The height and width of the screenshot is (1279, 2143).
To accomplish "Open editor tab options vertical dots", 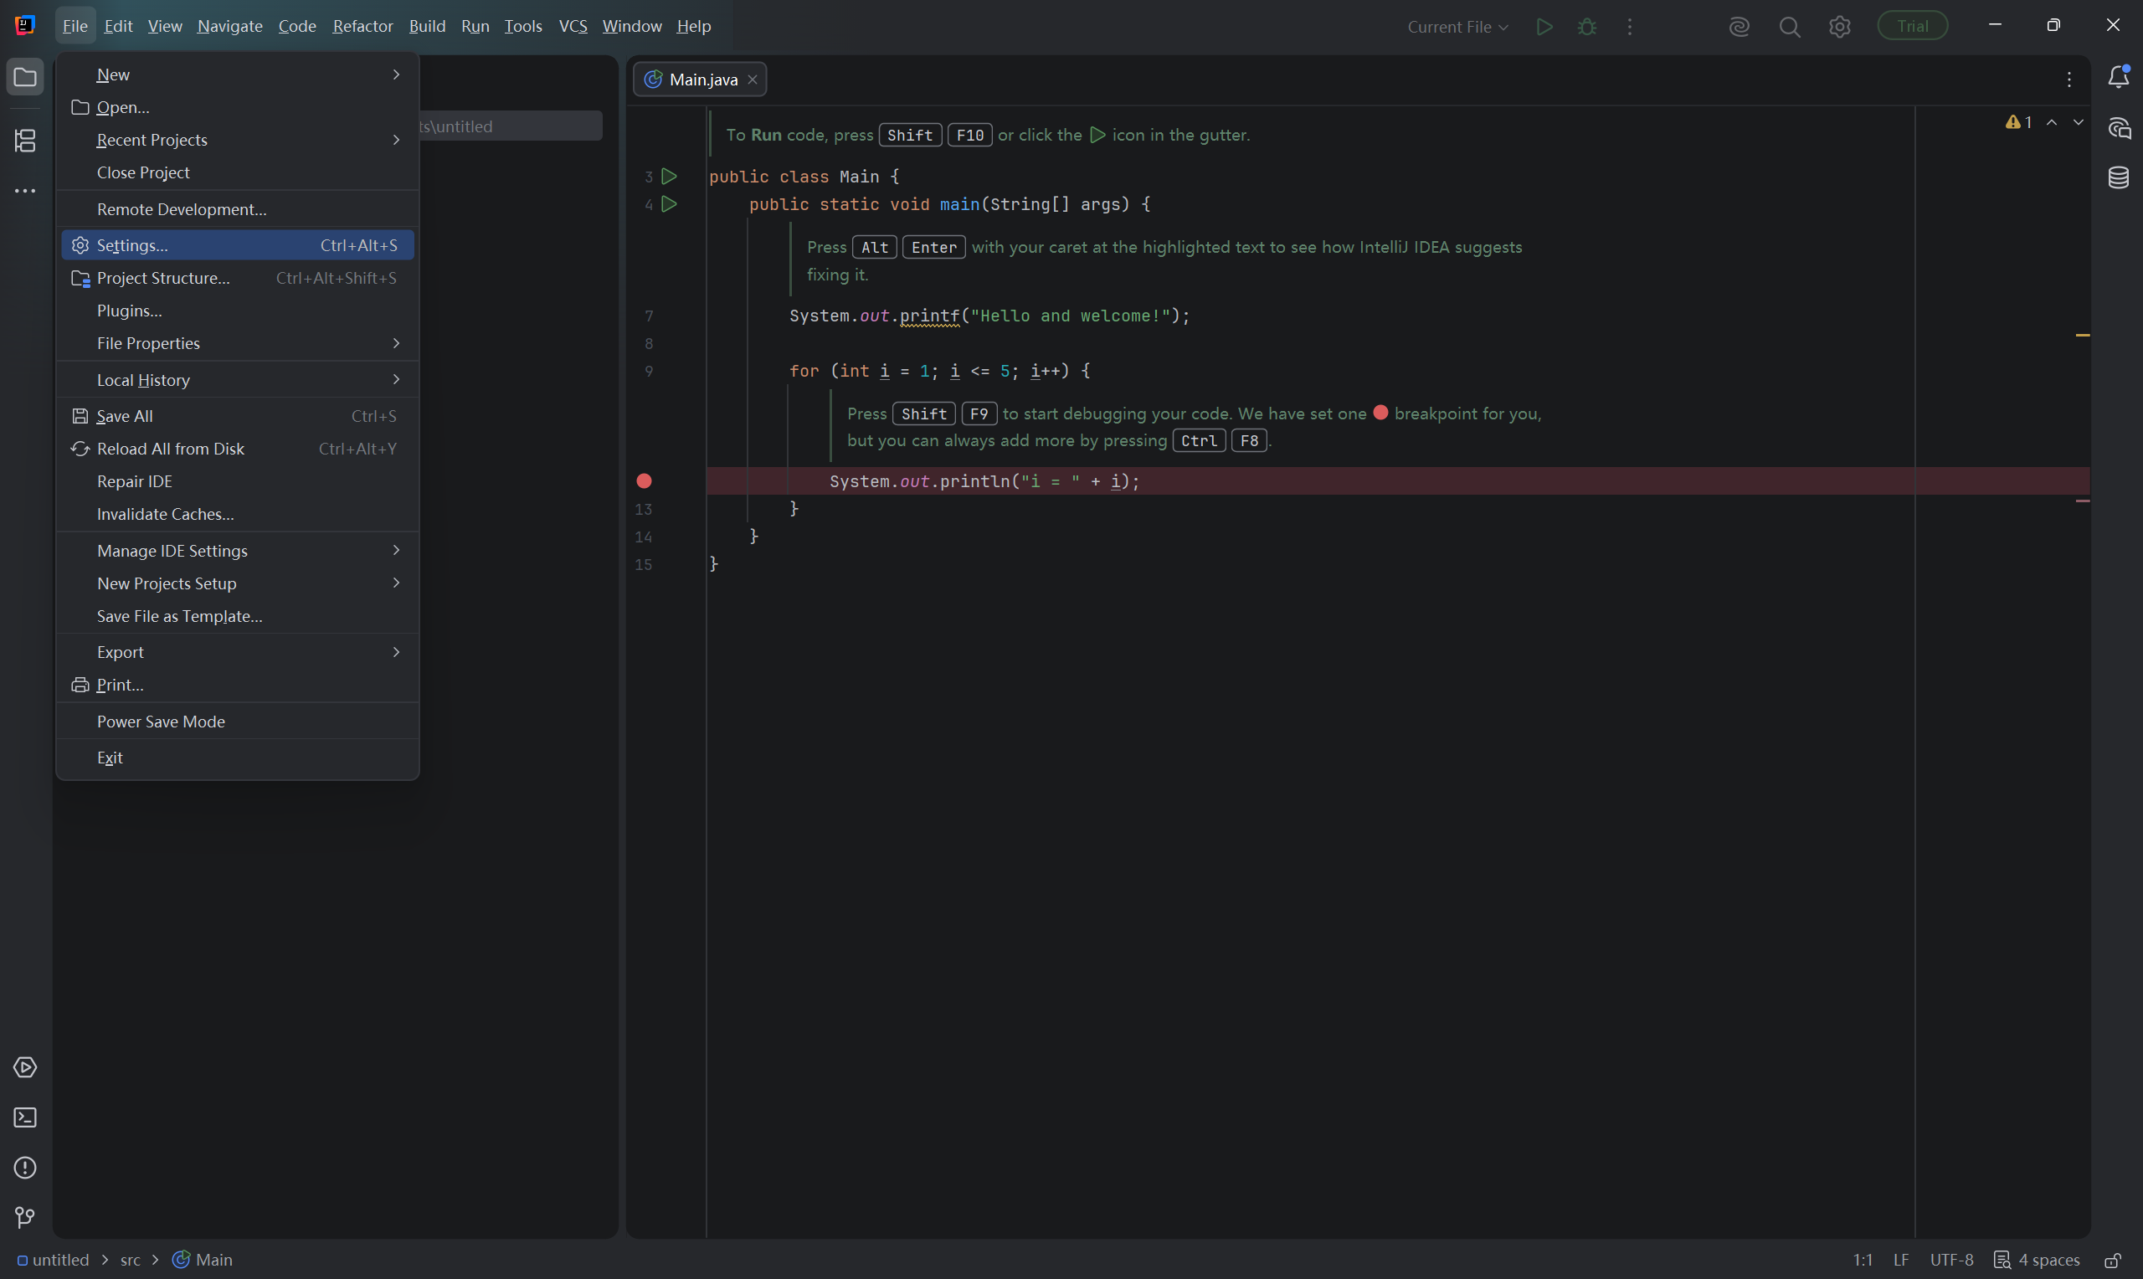I will coord(2068,80).
